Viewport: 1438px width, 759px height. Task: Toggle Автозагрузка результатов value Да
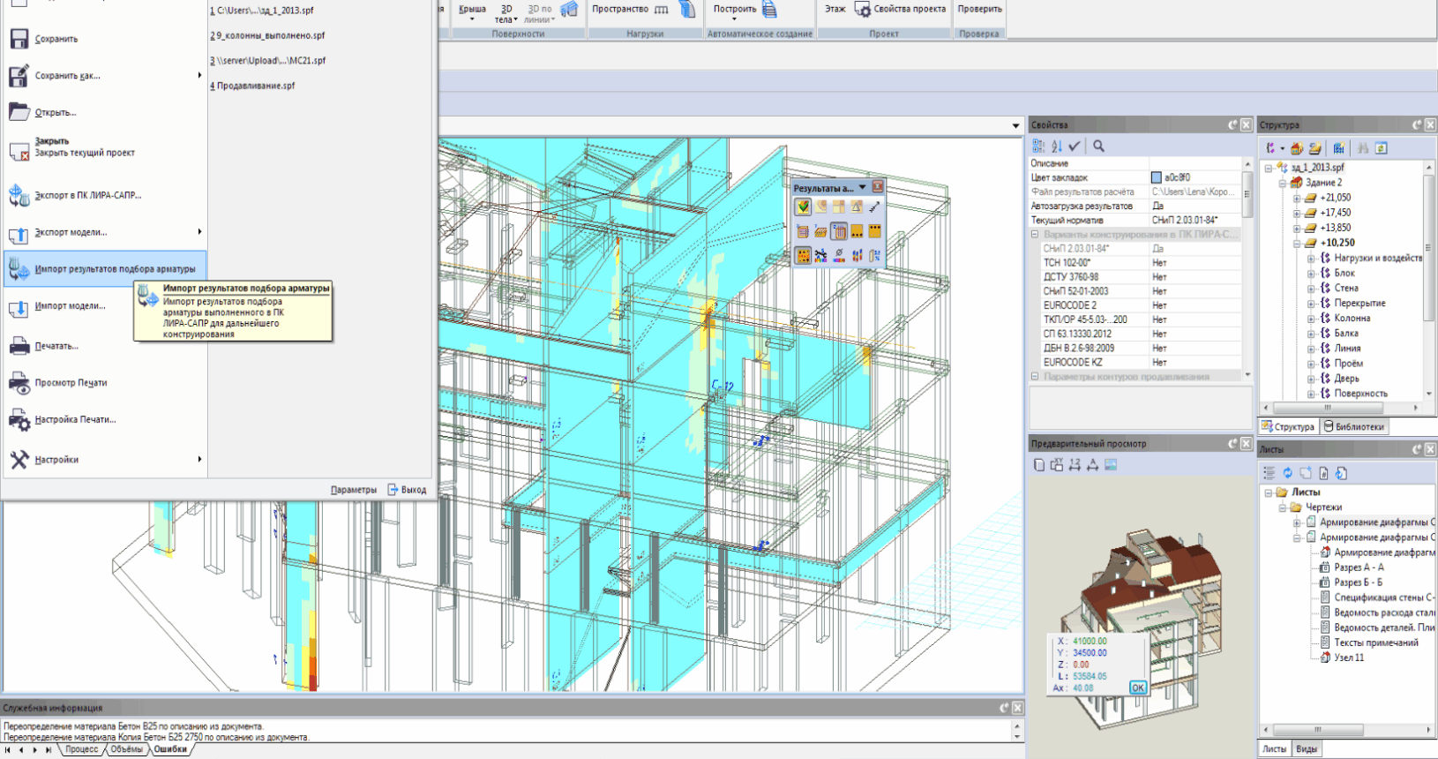tap(1157, 206)
